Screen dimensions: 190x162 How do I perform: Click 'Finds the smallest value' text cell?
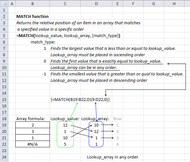[x=117, y=74]
